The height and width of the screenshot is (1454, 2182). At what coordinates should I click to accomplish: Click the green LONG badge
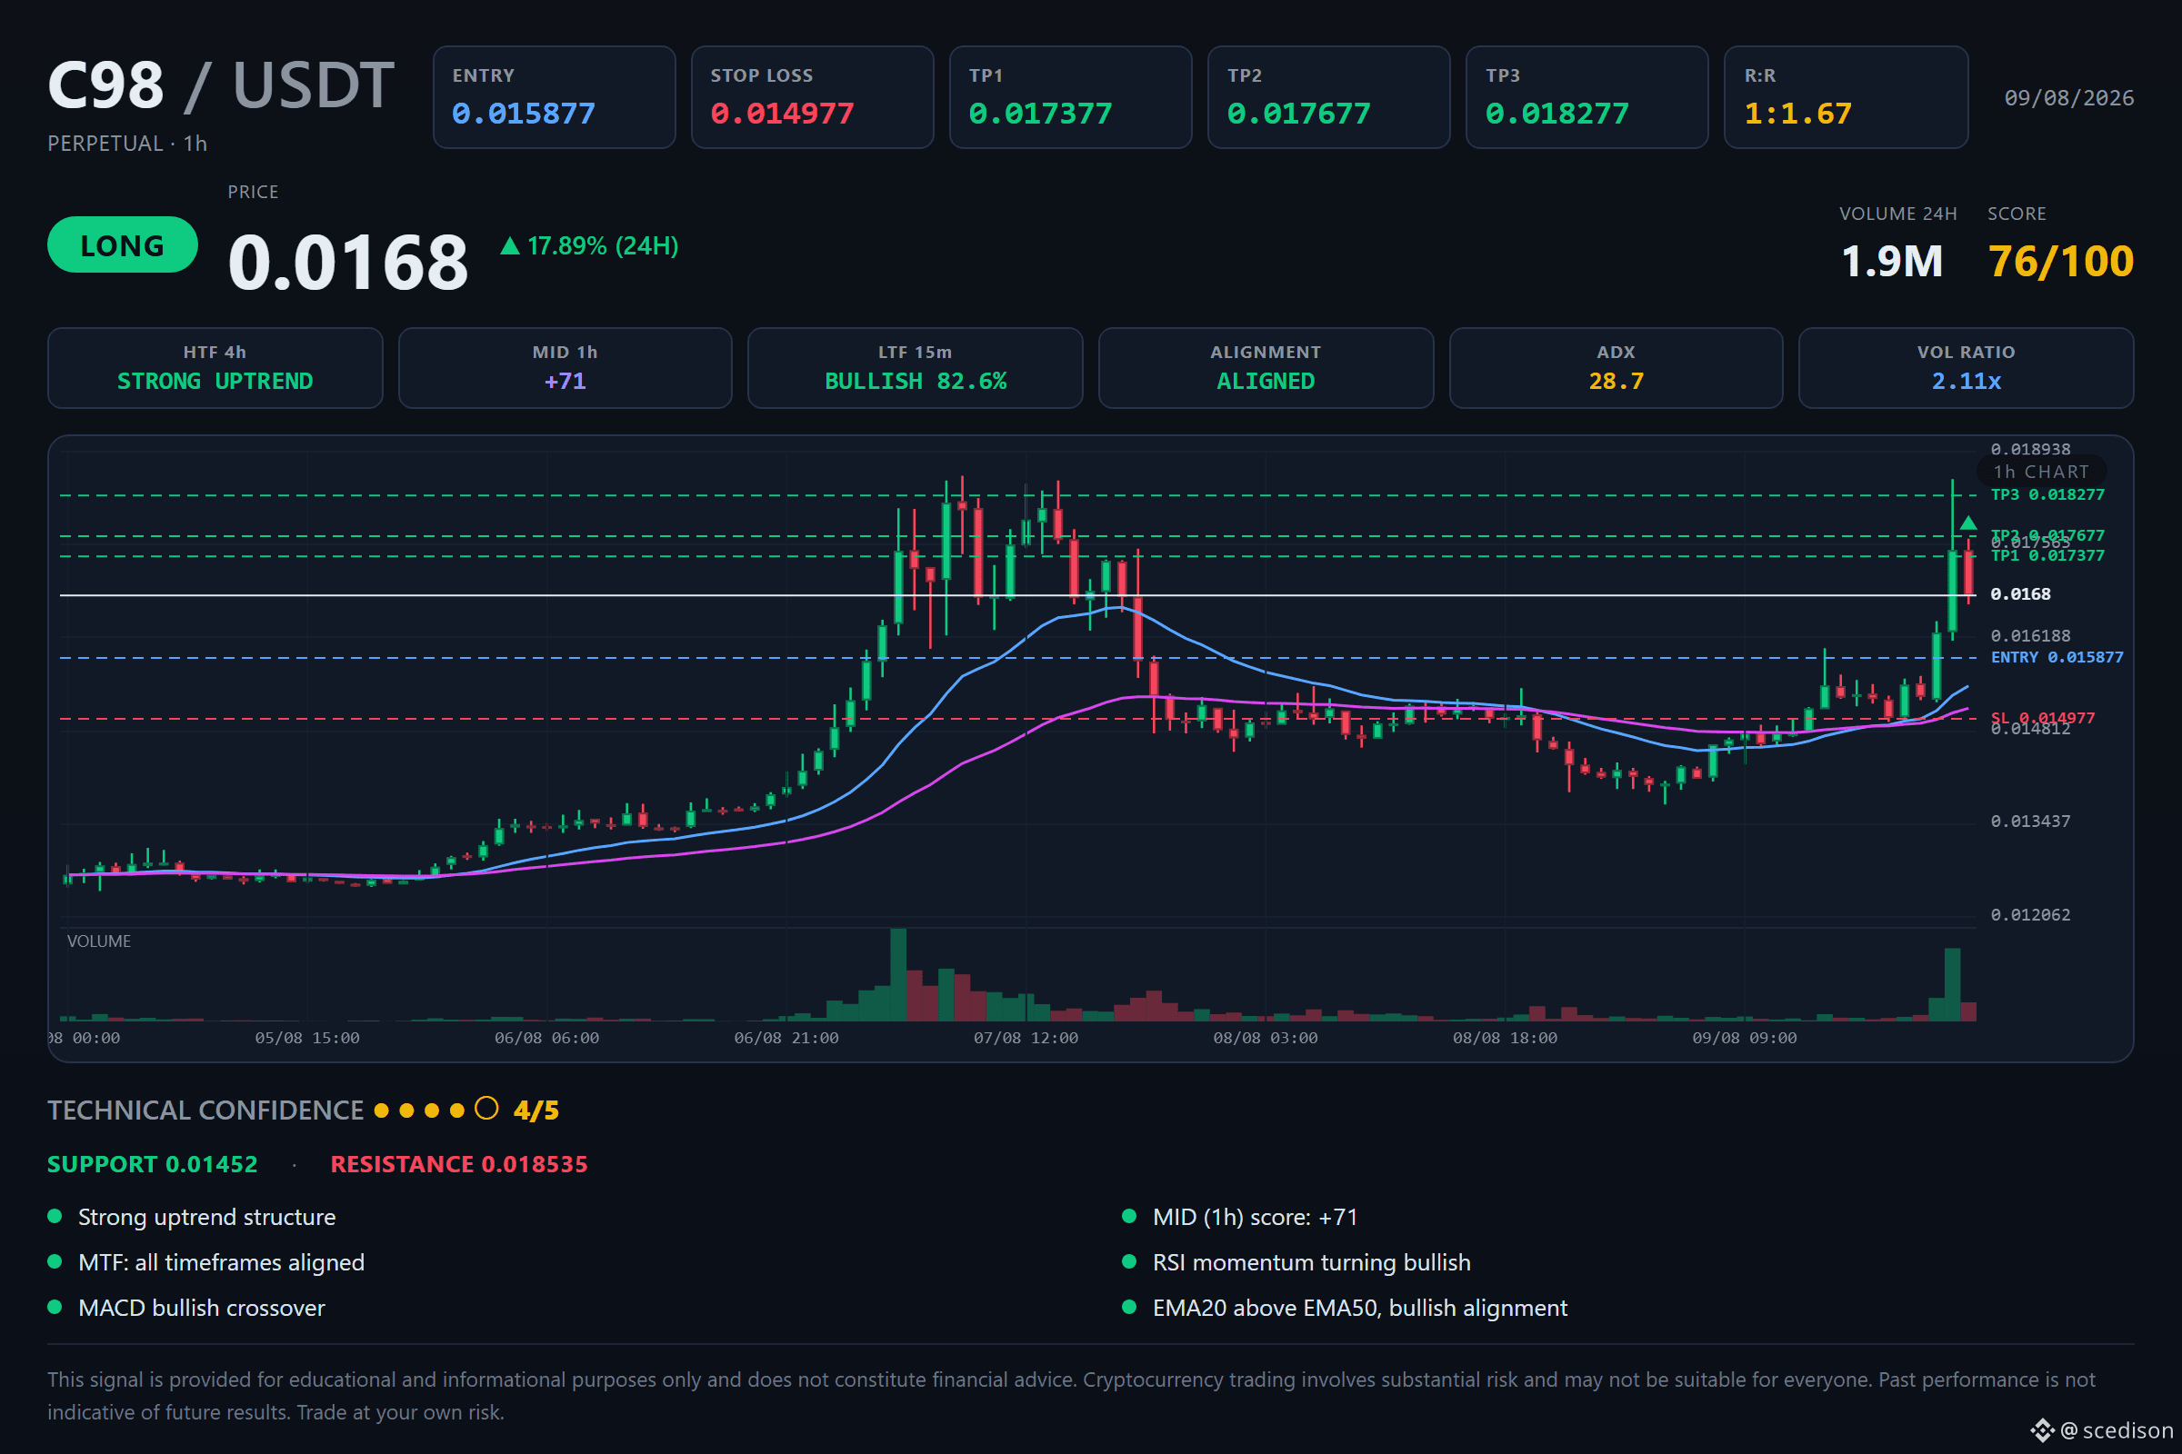point(123,244)
